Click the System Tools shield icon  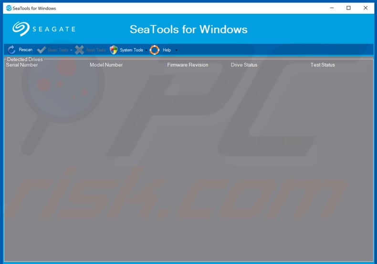pyautogui.click(x=114, y=50)
